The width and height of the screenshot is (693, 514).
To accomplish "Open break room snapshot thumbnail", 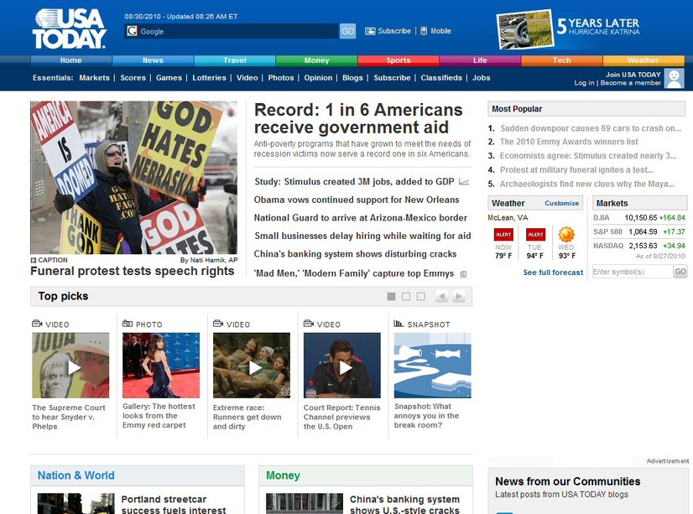I will [432, 366].
